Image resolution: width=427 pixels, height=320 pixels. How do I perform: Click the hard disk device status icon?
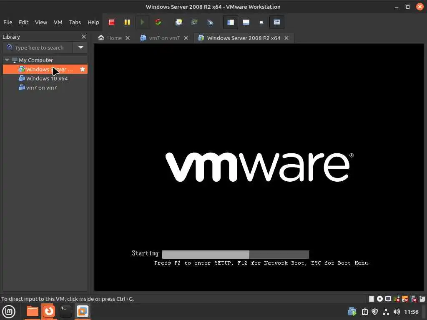[x=372, y=299]
